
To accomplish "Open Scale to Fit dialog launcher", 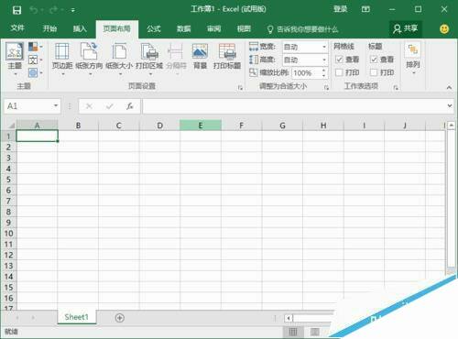I will point(326,88).
